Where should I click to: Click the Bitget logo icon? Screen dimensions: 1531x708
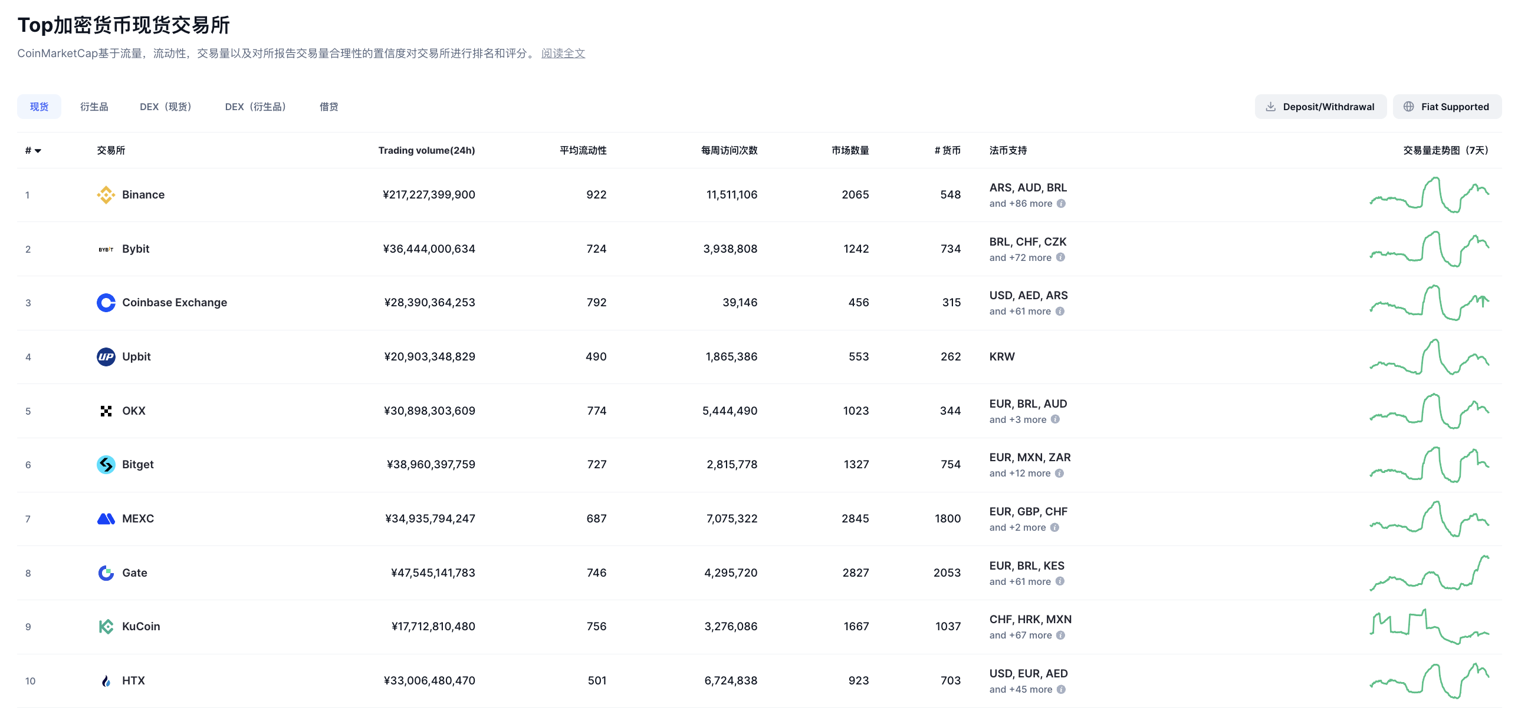click(106, 465)
